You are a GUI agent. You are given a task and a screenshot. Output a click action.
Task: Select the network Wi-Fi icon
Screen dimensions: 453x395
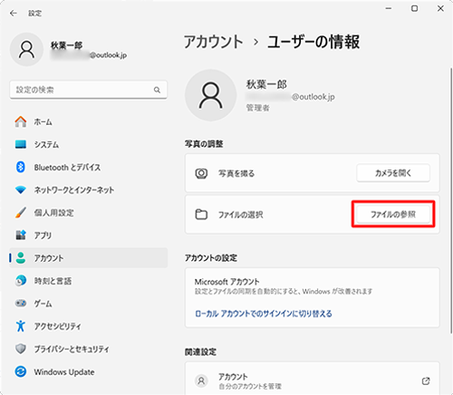(21, 190)
